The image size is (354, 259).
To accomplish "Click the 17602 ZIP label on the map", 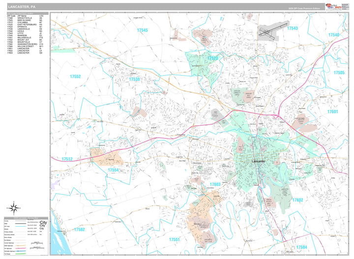I will pos(298,200).
